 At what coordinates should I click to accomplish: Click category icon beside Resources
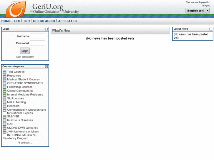4,76
